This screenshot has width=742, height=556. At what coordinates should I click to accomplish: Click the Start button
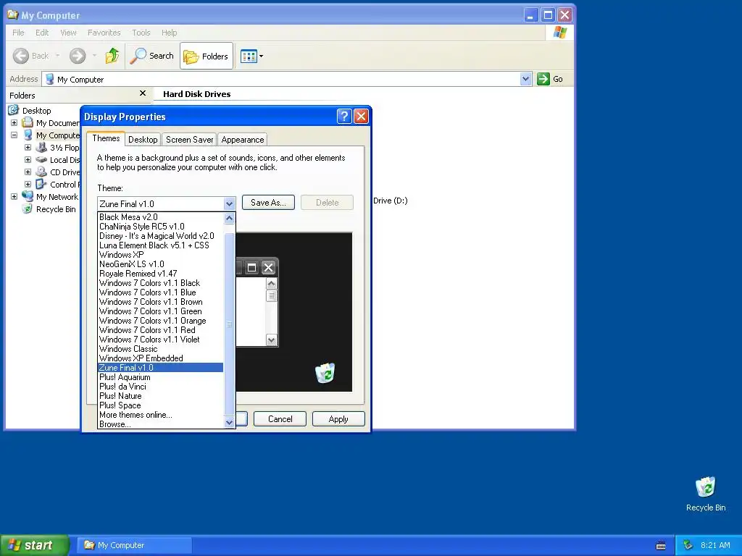click(35, 545)
